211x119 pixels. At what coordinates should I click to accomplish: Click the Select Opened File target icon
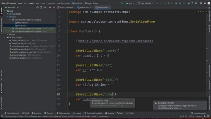pyautogui.click(x=37, y=7)
